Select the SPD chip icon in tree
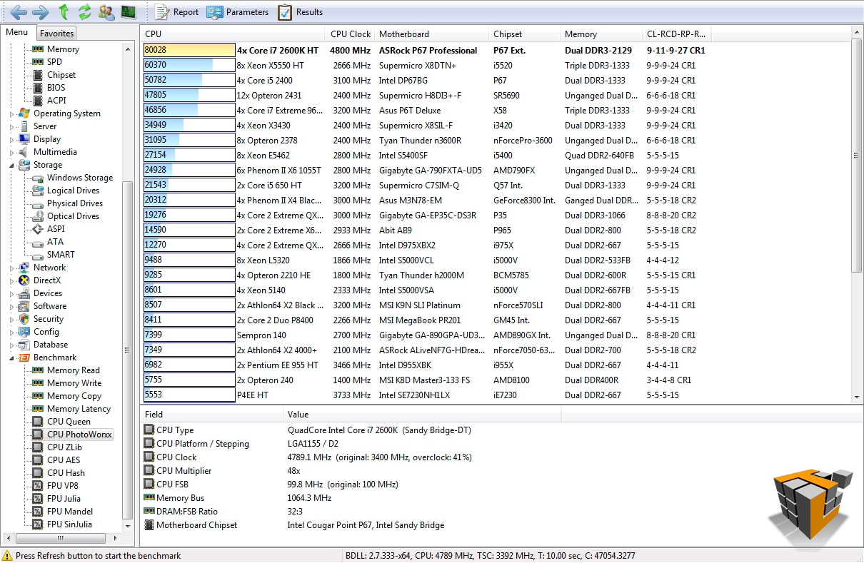Screen dimensions: 864x563 click(38, 62)
